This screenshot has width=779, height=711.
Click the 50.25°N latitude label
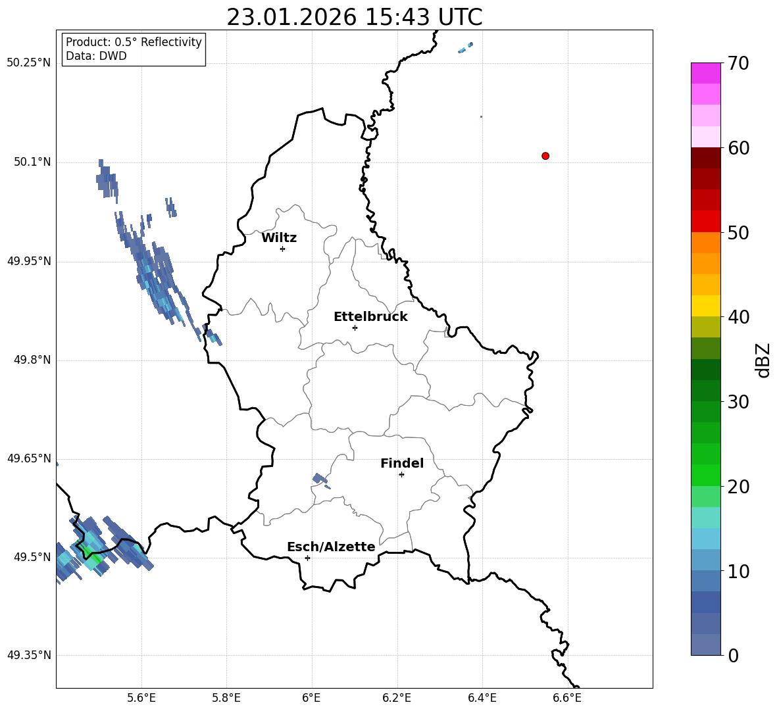(x=29, y=63)
